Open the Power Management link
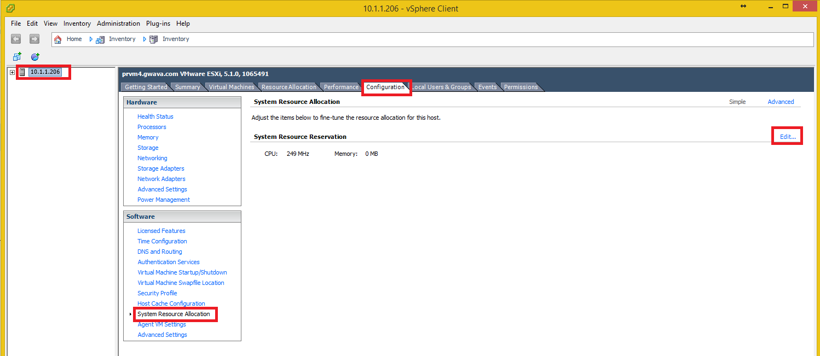820x356 pixels. pyautogui.click(x=164, y=200)
